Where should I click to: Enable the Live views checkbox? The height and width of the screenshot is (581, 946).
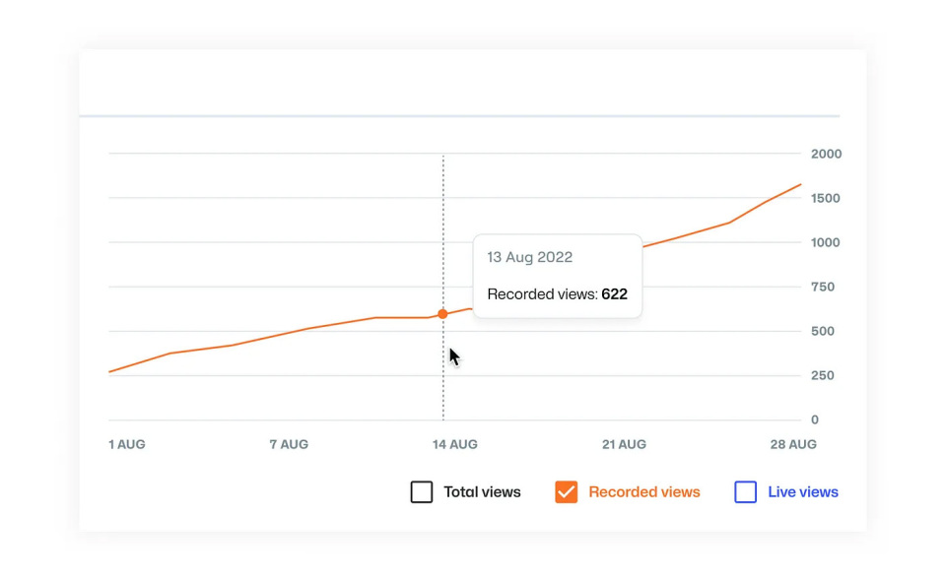[x=746, y=492]
